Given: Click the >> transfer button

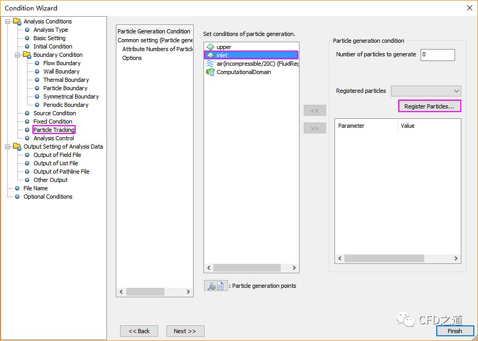Looking at the screenshot, I should 315,128.
